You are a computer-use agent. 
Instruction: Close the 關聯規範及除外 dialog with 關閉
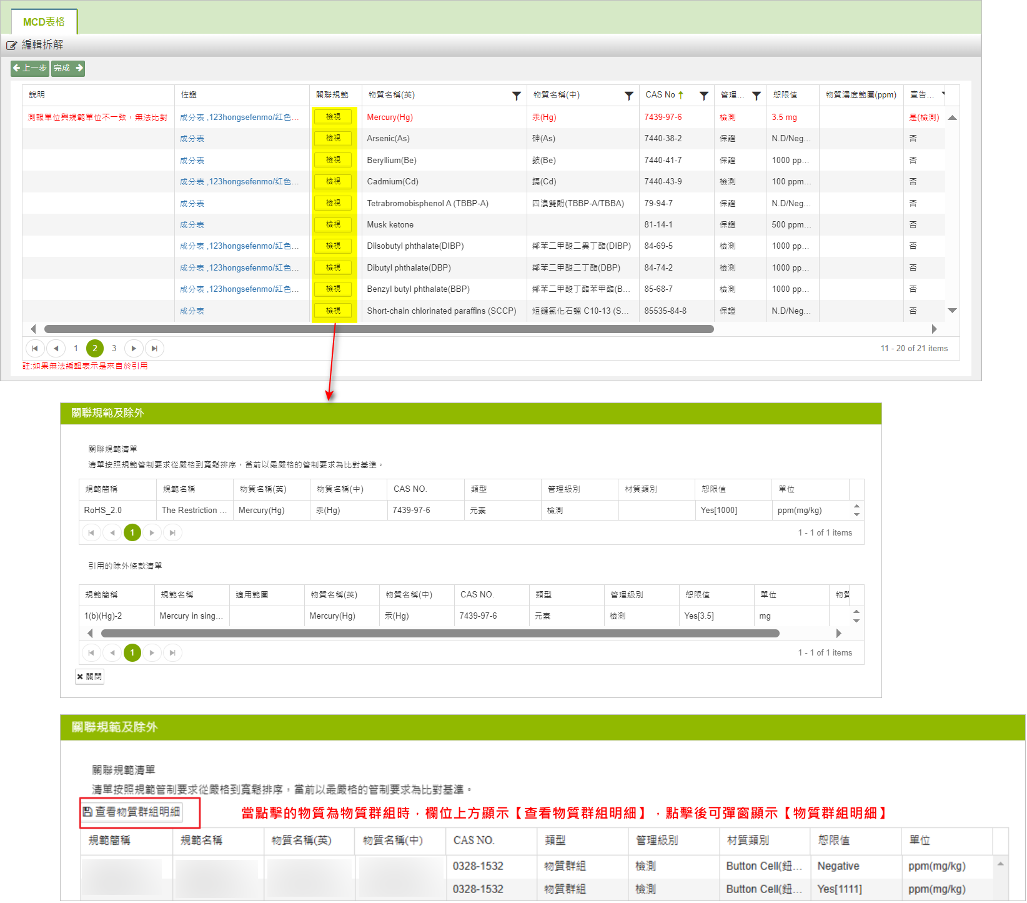[x=89, y=676]
